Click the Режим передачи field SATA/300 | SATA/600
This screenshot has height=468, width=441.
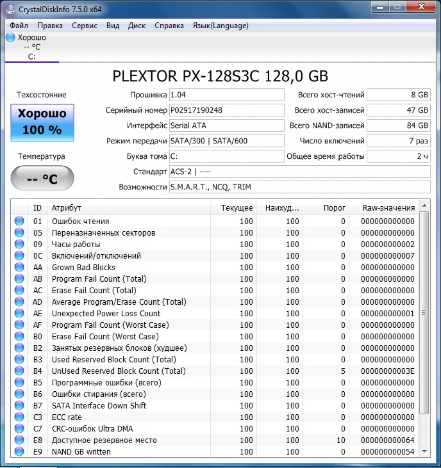(x=226, y=141)
